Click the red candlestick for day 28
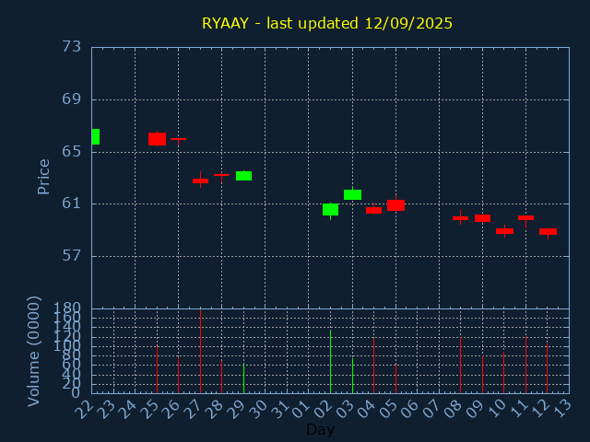Screen dimensions: 590x442 pyautogui.click(x=221, y=176)
